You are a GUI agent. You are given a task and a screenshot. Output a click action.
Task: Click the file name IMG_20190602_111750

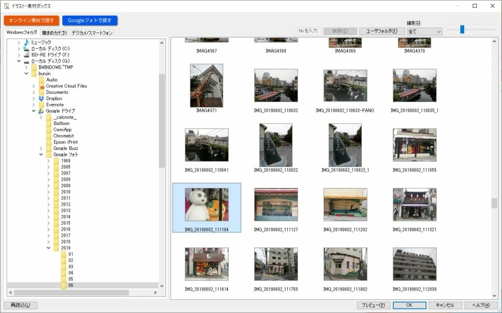[x=276, y=289]
